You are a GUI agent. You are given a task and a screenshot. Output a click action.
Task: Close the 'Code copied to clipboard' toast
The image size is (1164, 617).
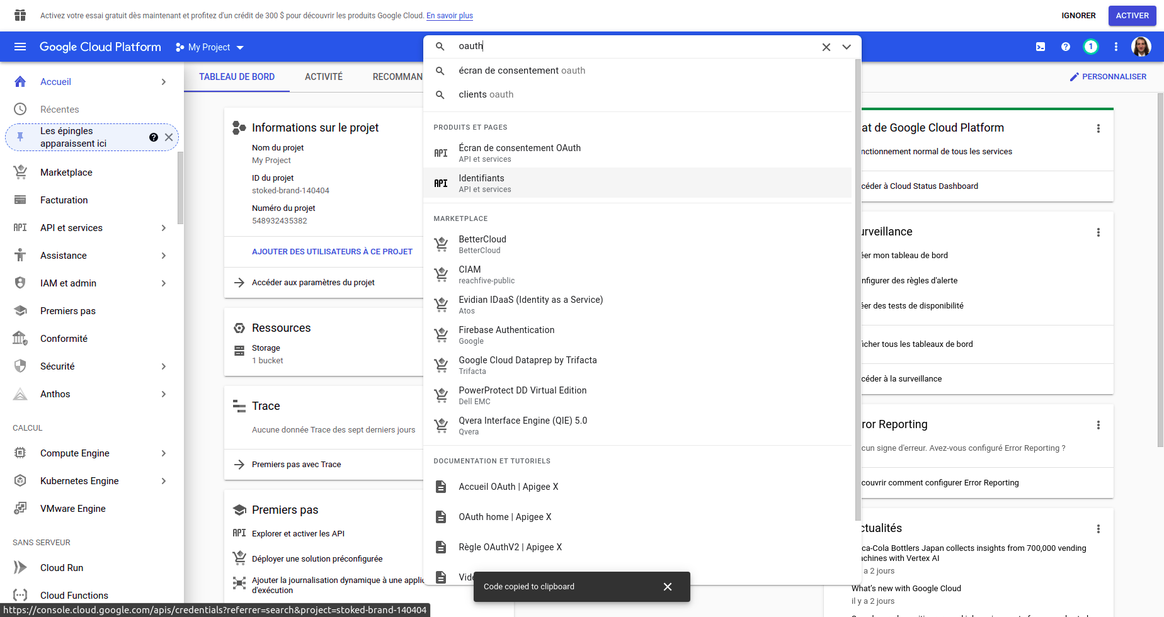(x=668, y=587)
